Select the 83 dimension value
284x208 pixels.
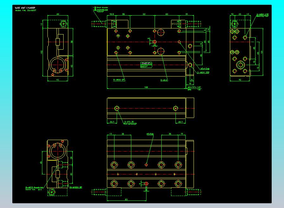pos(126,199)
